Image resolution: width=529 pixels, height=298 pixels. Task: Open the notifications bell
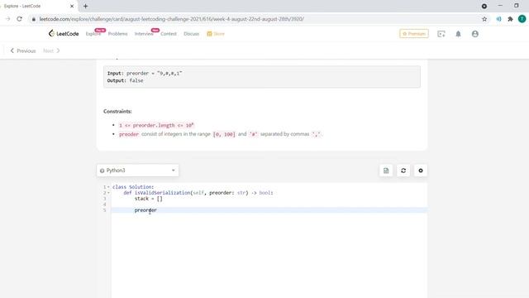(458, 34)
